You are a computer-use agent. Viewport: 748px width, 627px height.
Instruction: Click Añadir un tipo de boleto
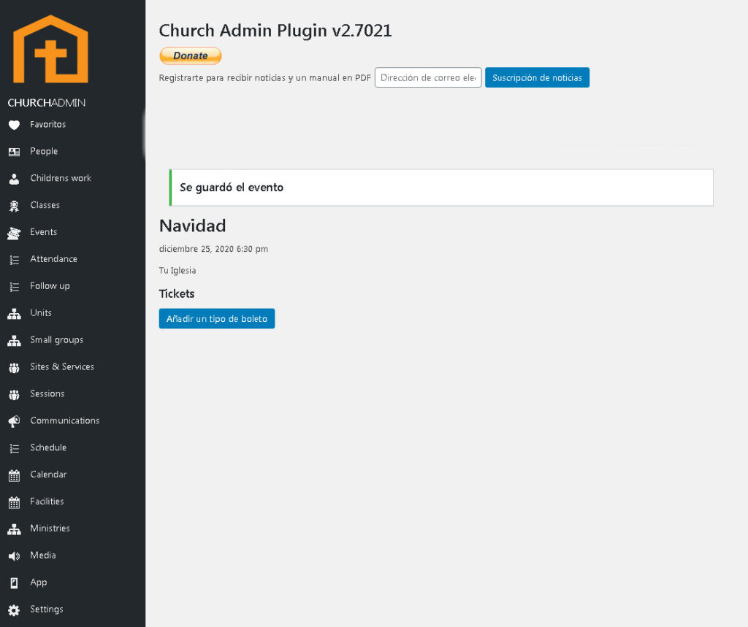[x=217, y=319]
